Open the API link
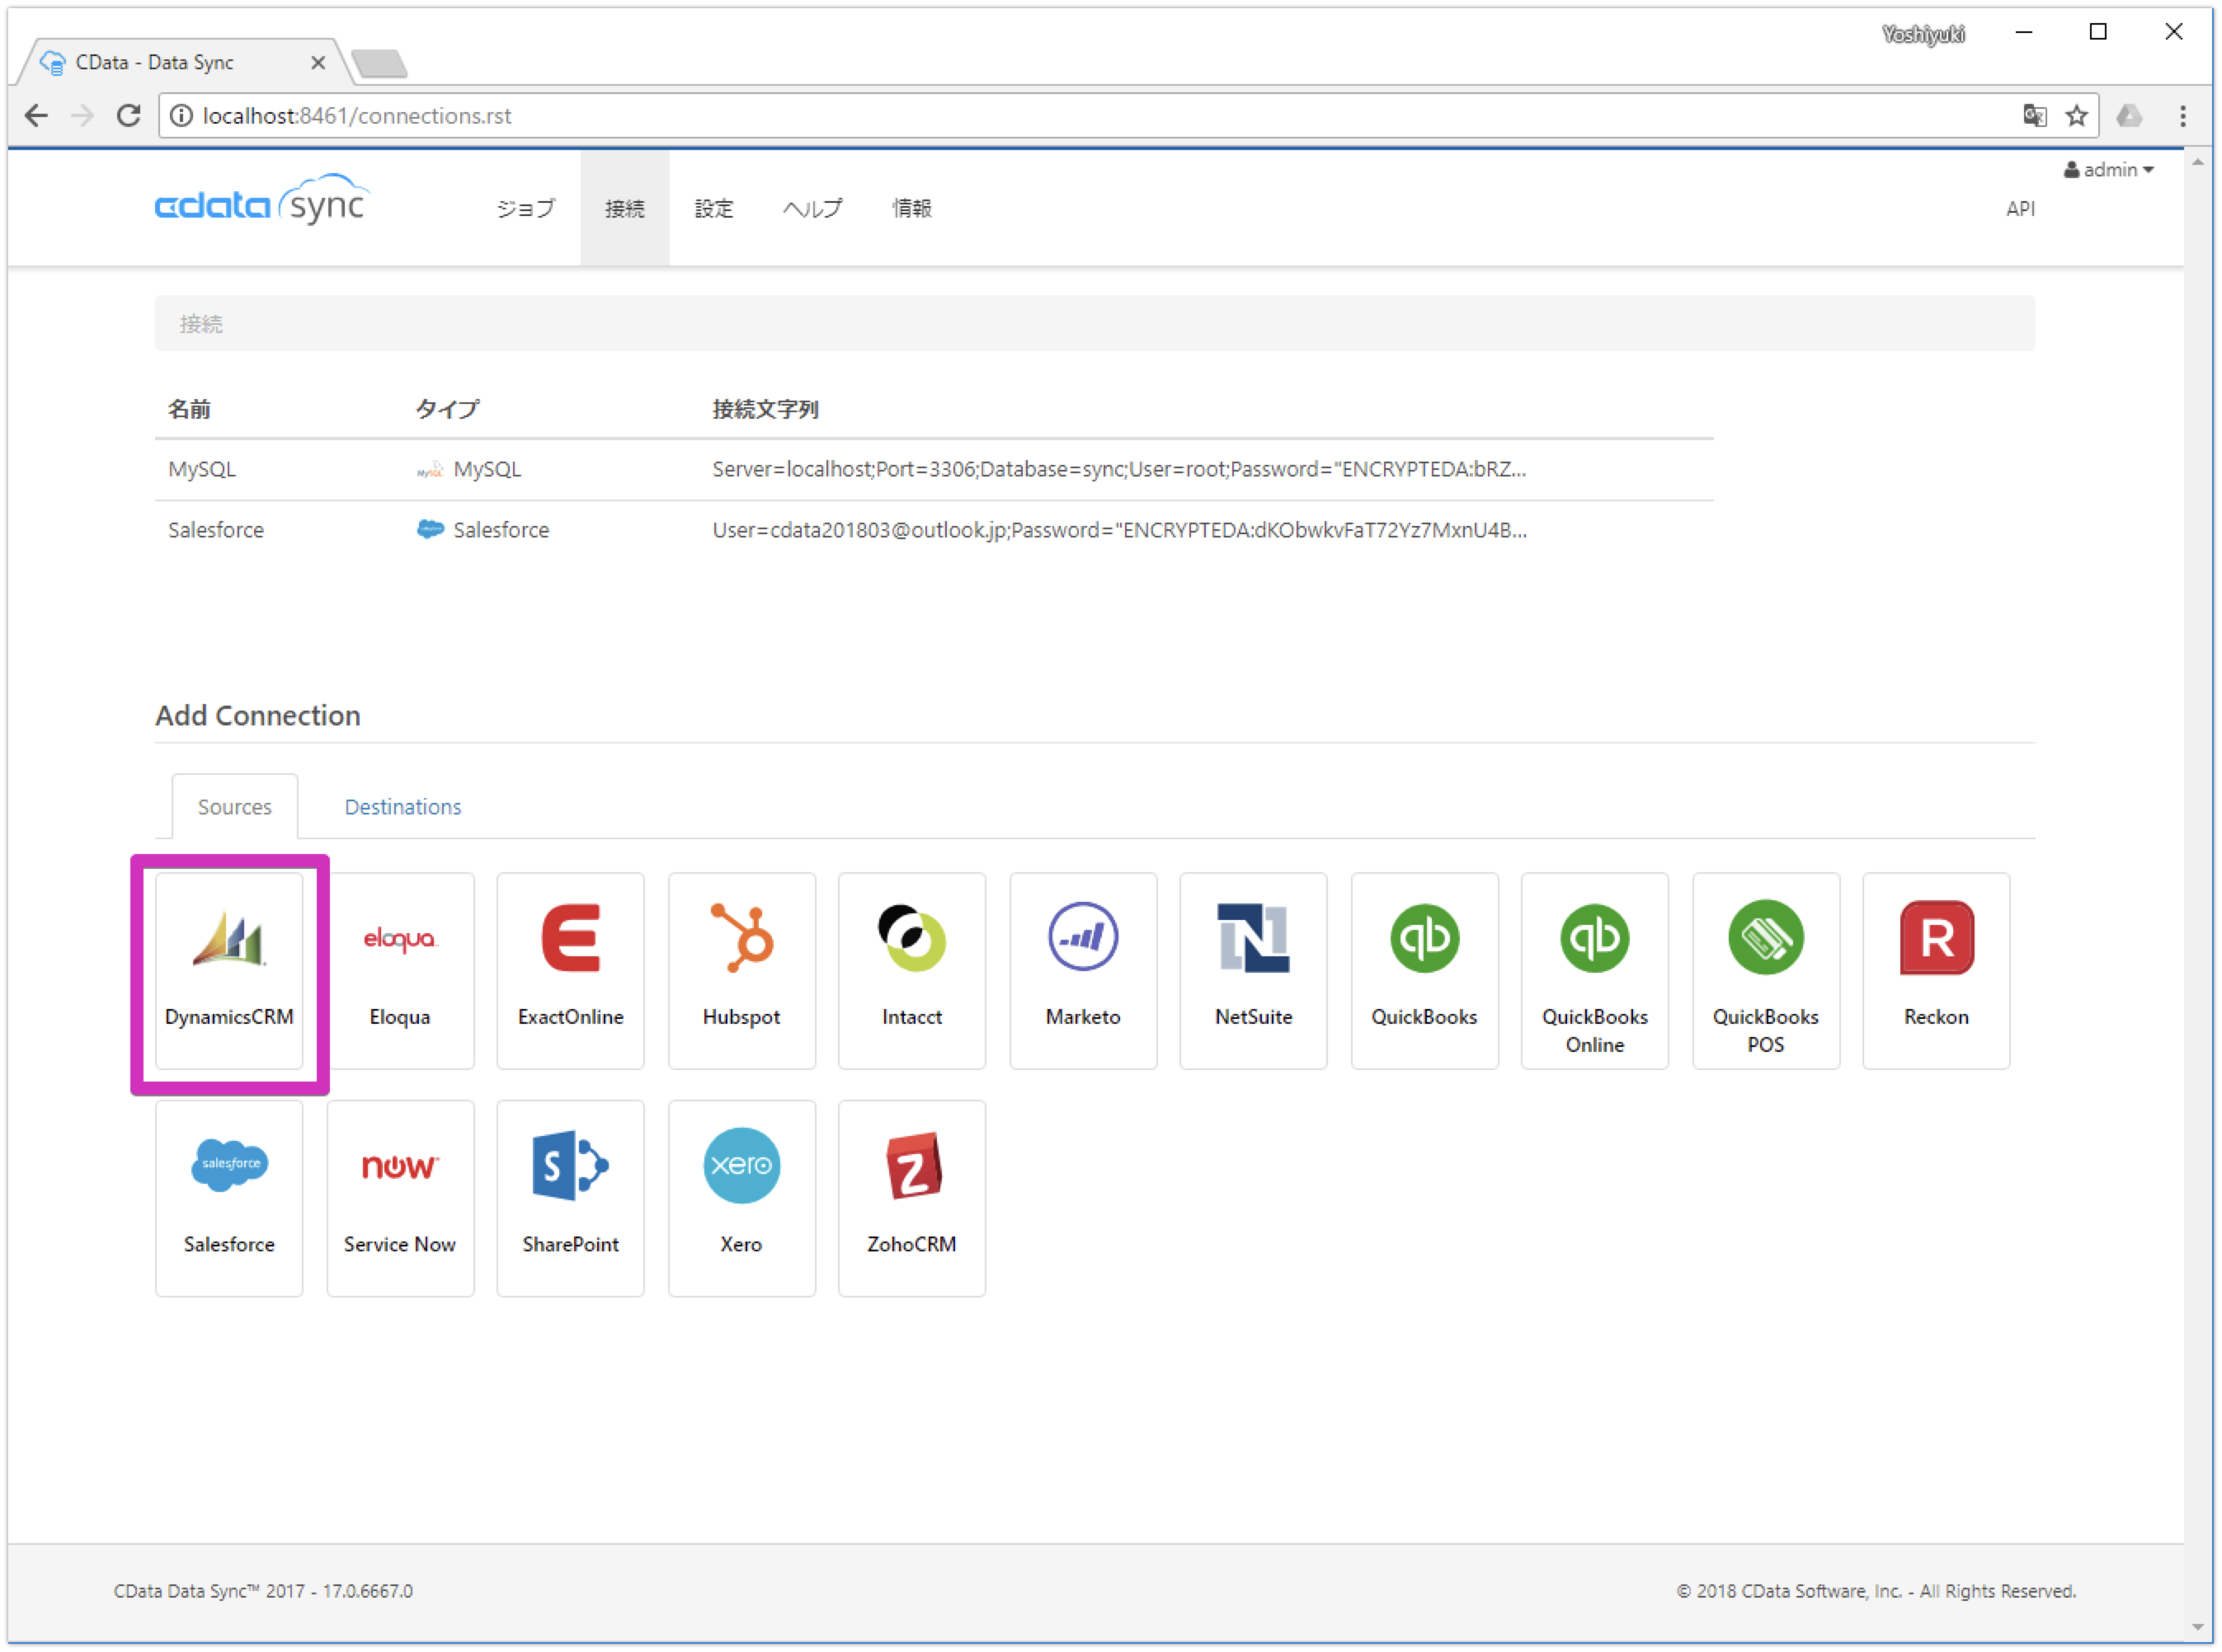 coord(2020,208)
